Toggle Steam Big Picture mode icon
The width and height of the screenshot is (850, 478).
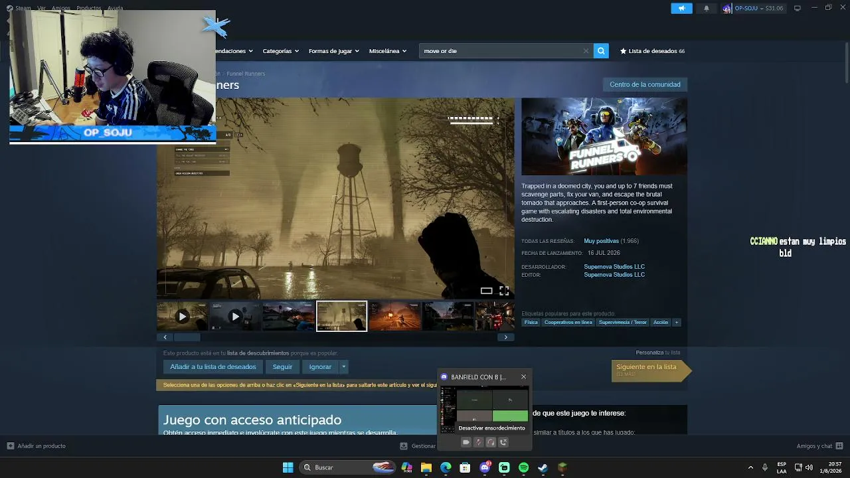pos(797,8)
